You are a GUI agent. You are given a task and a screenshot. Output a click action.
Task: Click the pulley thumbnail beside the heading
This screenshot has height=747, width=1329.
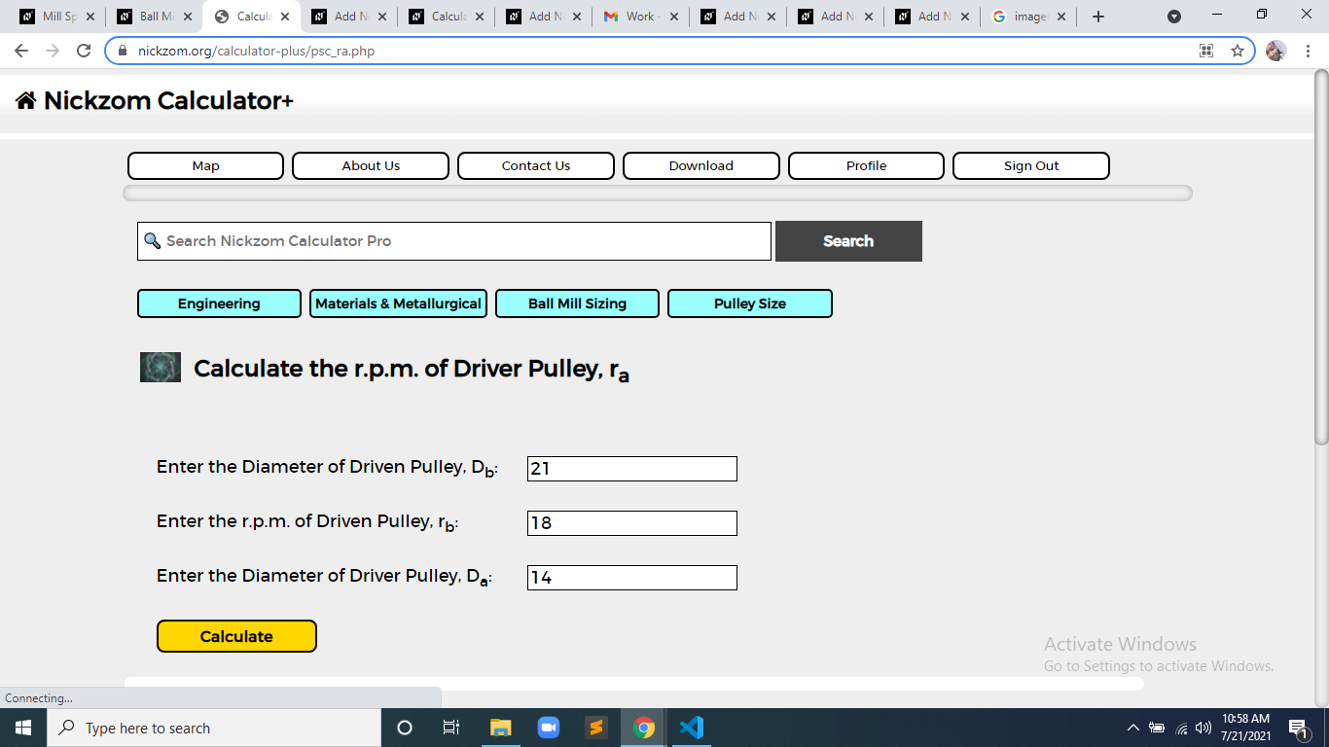coord(161,367)
